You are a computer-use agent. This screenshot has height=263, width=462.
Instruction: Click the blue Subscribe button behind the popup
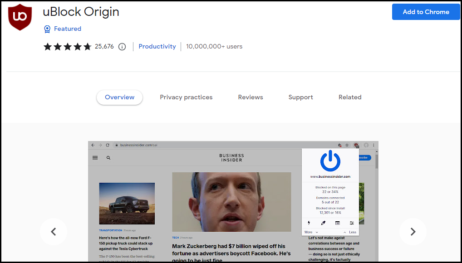tap(365, 158)
